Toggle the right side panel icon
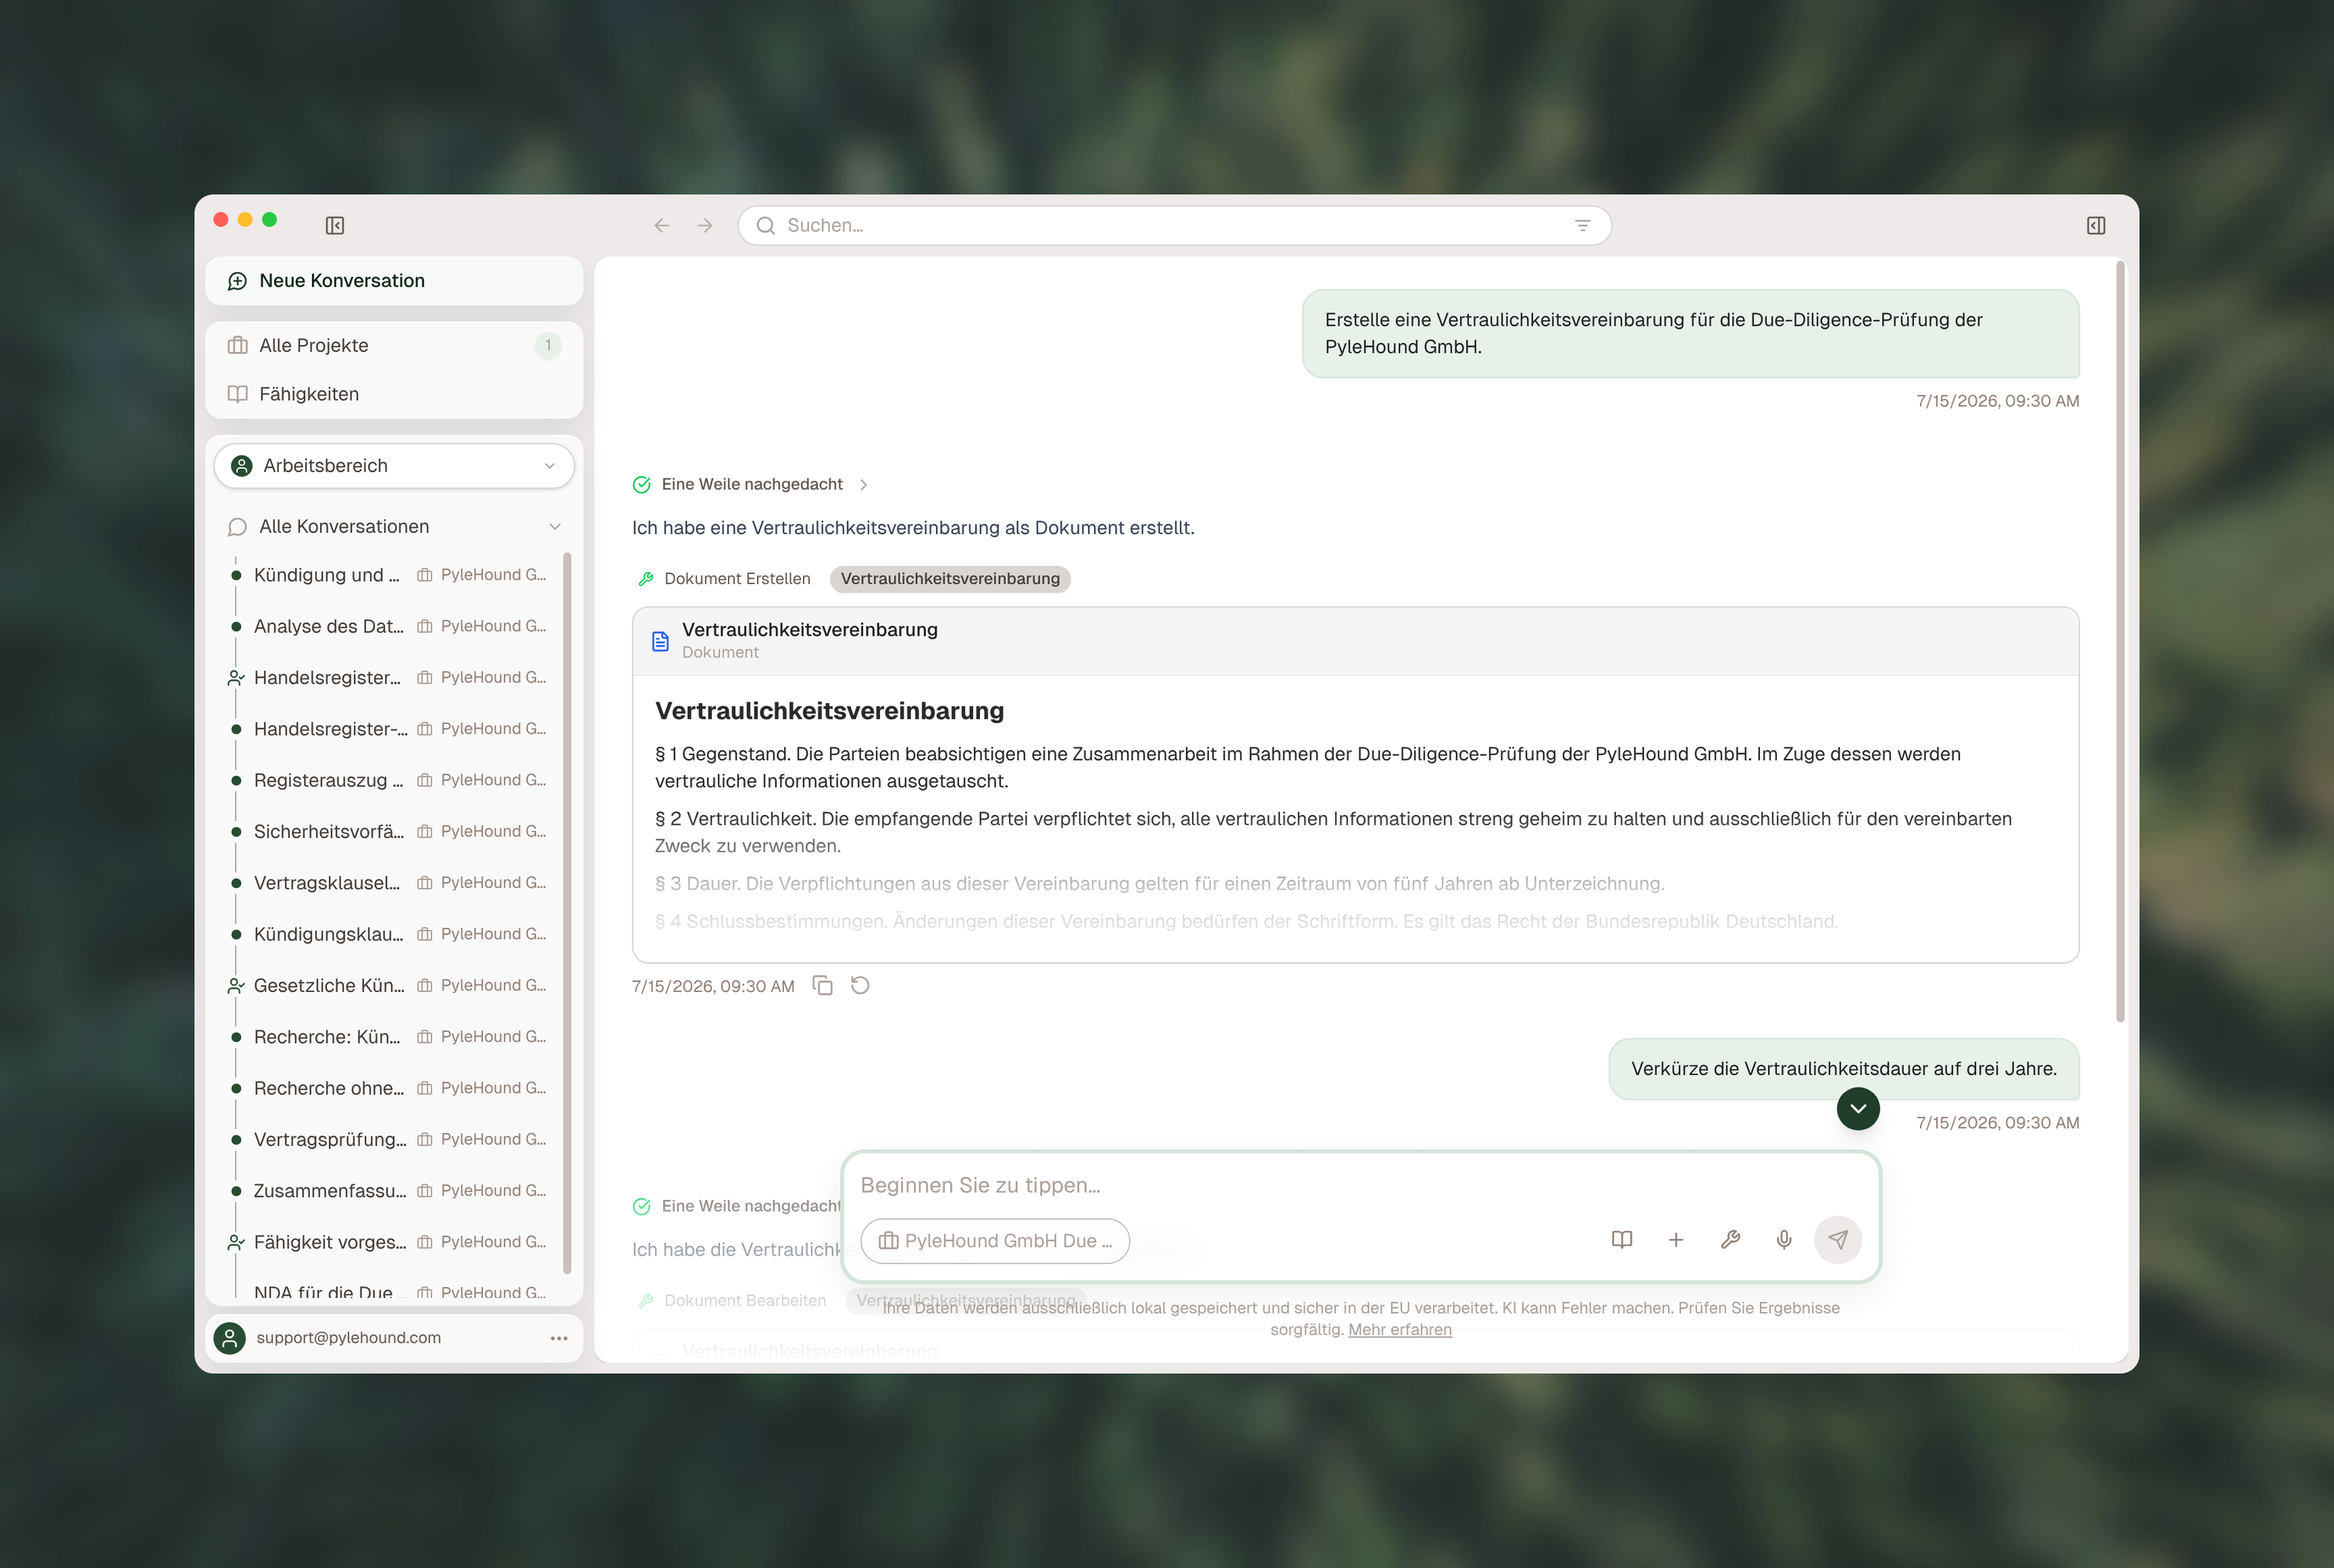Screen dimensions: 2334x1568 (2096, 226)
